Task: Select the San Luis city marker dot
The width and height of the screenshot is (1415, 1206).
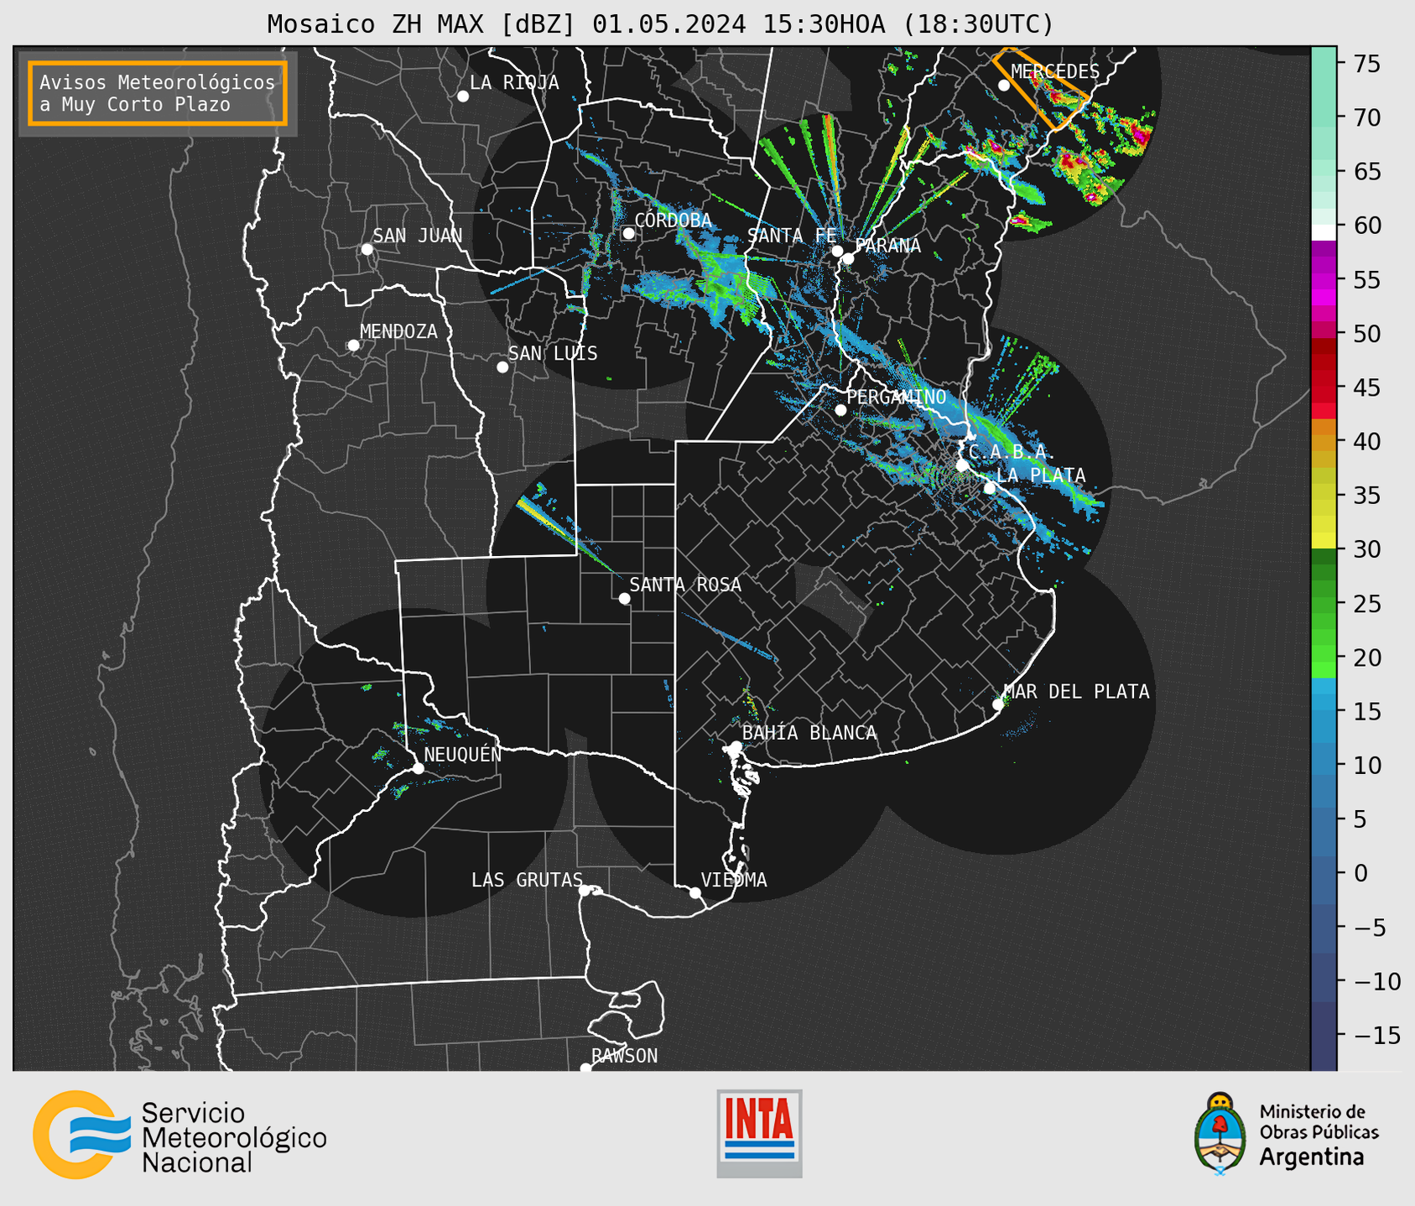Action: pyautogui.click(x=502, y=366)
